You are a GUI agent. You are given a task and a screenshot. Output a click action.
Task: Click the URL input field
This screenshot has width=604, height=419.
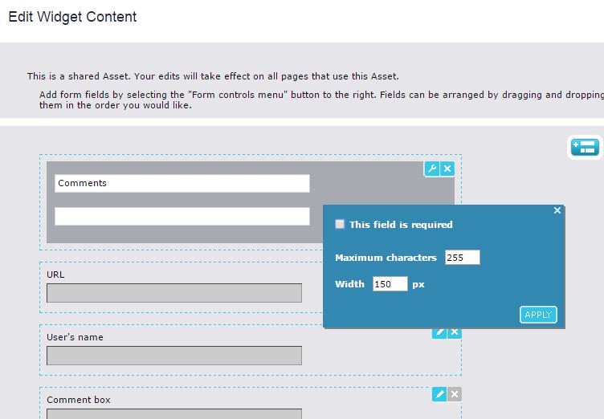(x=174, y=293)
